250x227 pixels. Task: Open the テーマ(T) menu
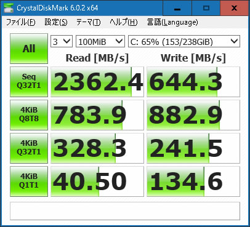pos(89,22)
